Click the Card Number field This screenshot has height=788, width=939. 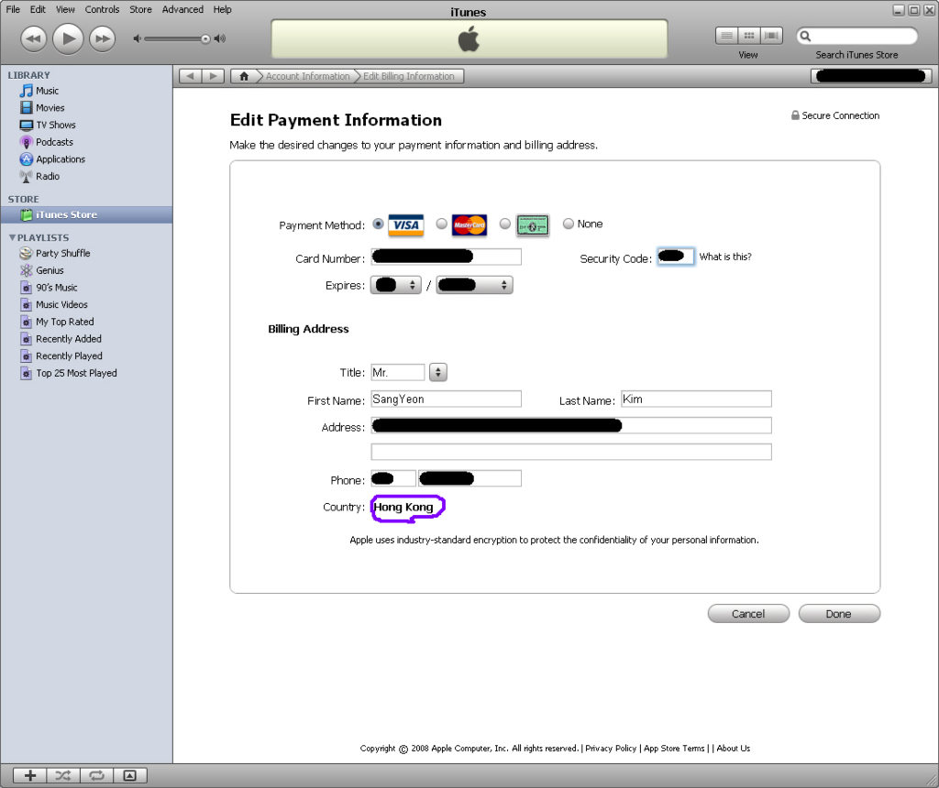point(447,257)
